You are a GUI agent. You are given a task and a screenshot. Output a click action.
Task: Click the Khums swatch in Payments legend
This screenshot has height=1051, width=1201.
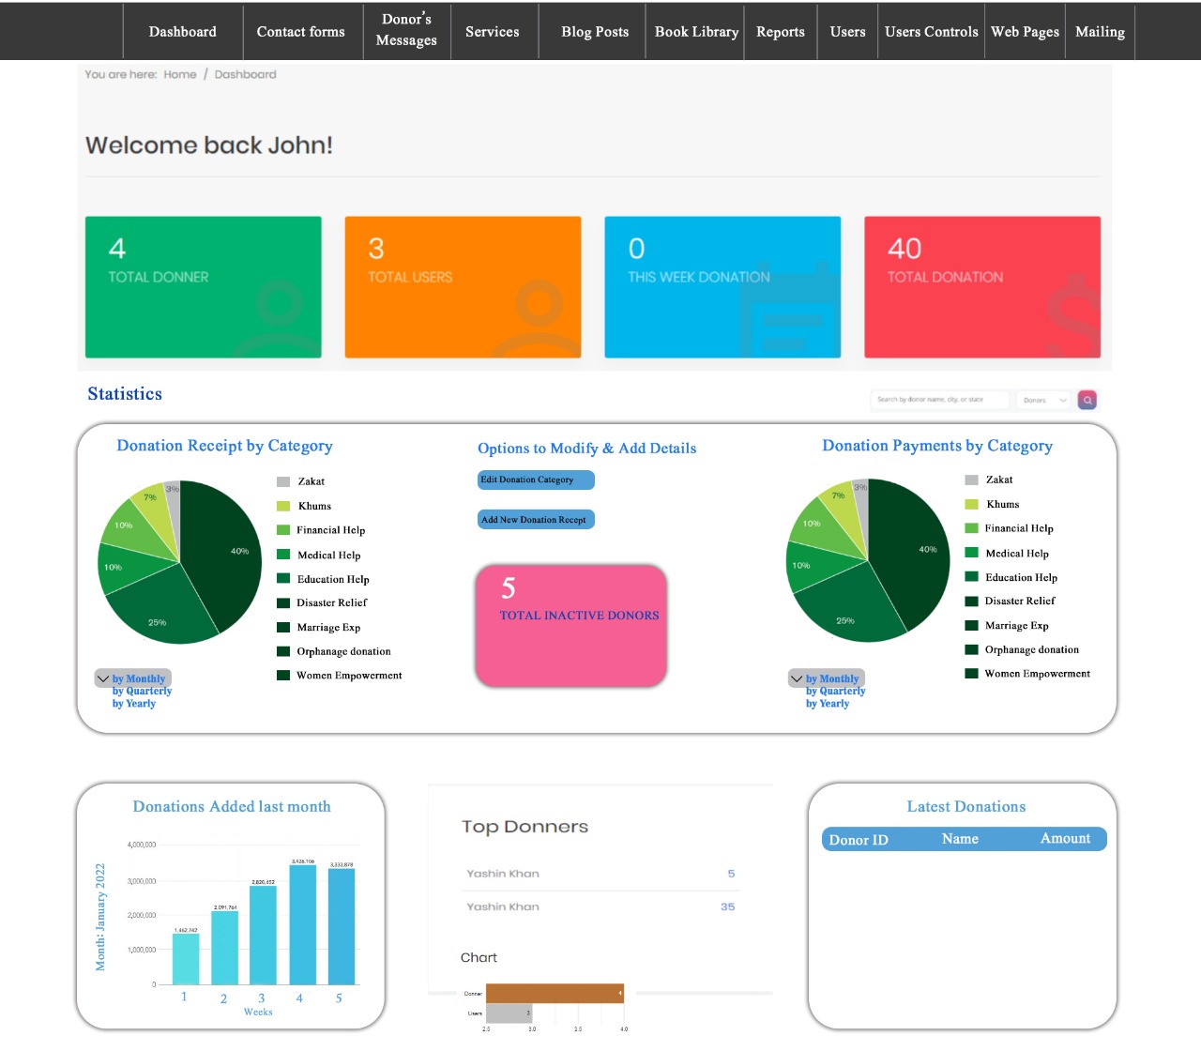[x=971, y=505]
